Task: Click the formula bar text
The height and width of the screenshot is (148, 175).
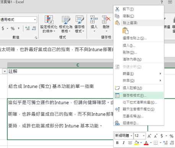Action: [x=57, y=50]
